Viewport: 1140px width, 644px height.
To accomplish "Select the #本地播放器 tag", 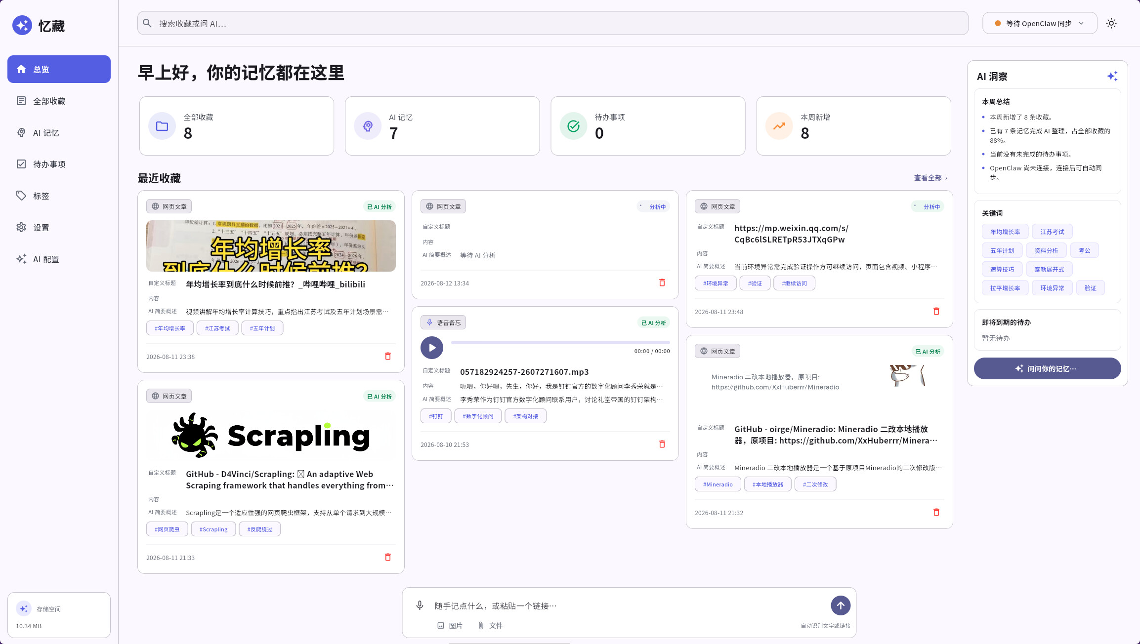I will point(768,484).
